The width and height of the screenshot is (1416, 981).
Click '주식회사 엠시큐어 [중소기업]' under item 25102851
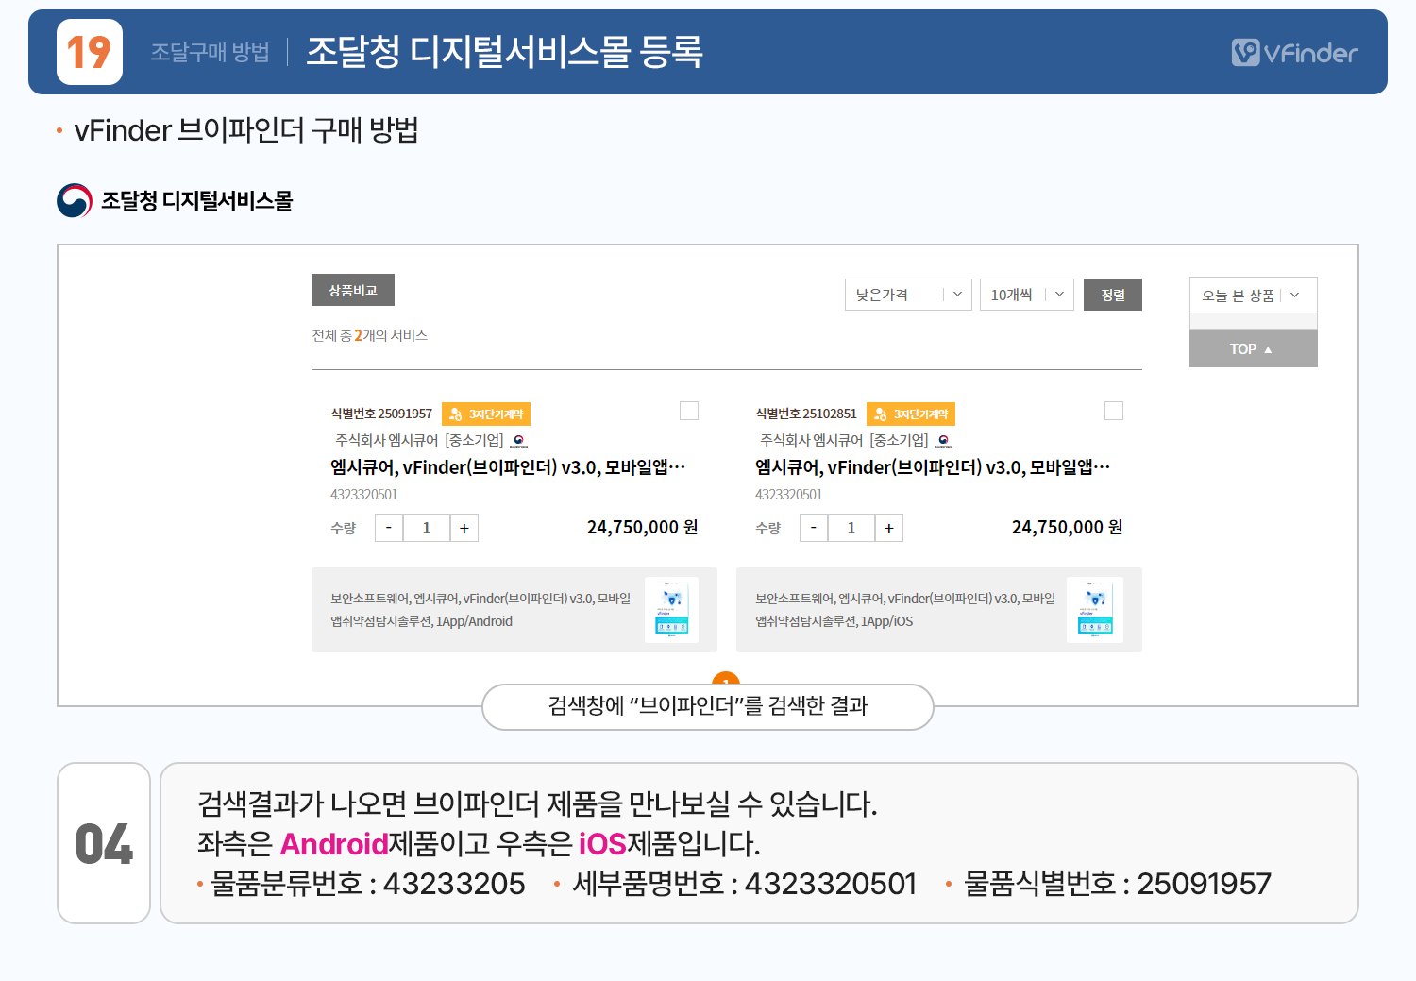point(845,441)
